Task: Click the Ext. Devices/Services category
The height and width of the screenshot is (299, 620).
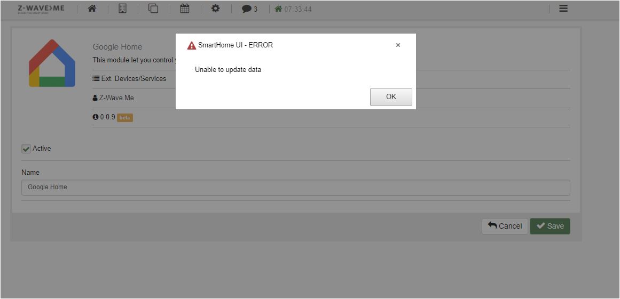Action: pos(130,78)
